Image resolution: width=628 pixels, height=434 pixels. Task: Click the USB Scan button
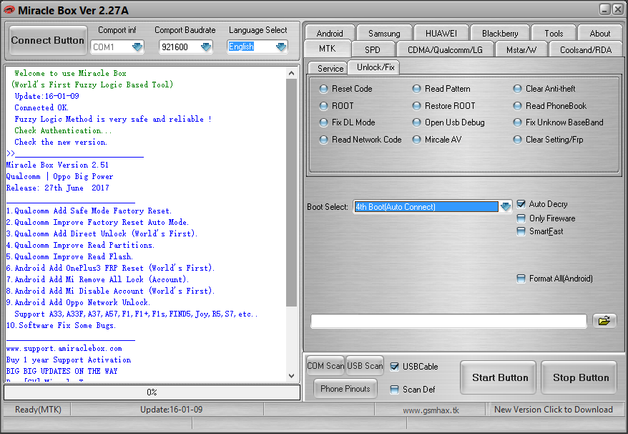[x=365, y=366]
